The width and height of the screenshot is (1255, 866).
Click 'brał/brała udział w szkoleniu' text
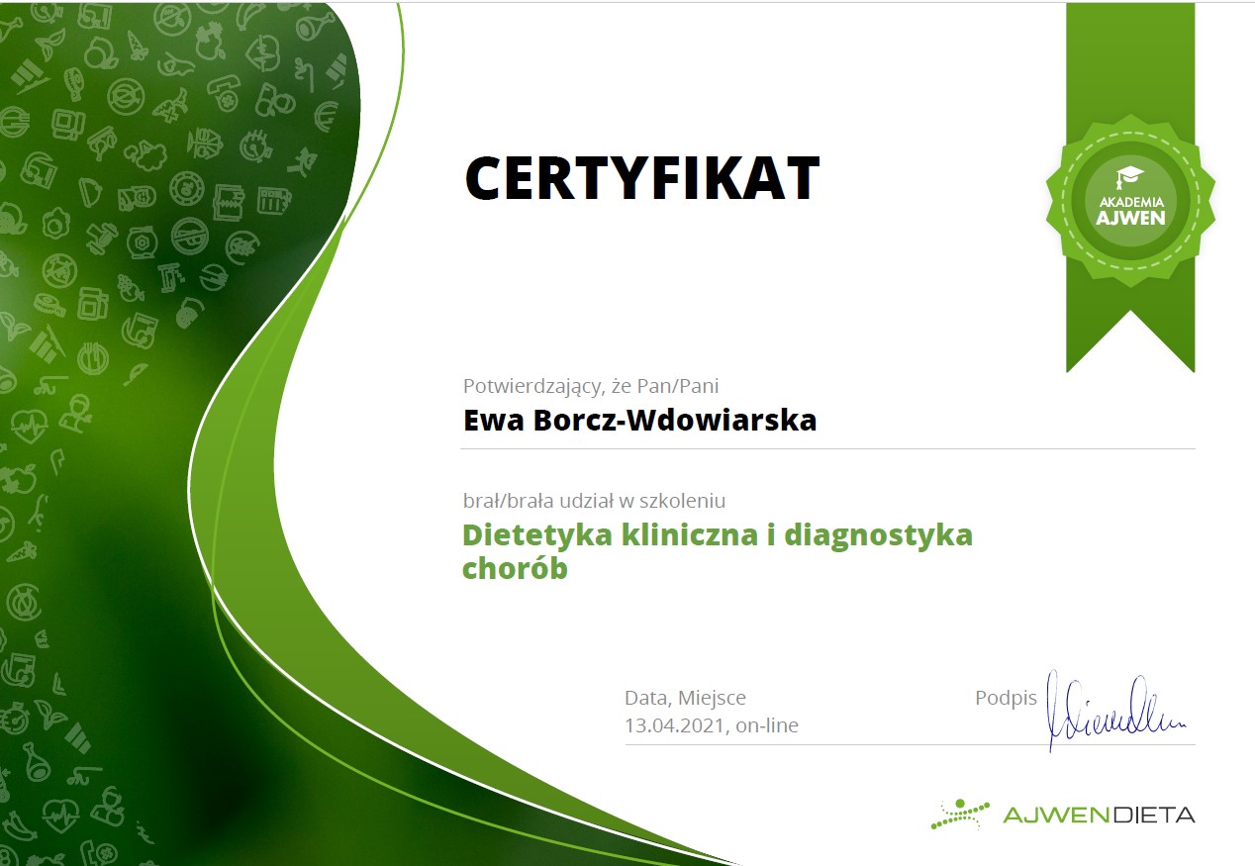(595, 501)
